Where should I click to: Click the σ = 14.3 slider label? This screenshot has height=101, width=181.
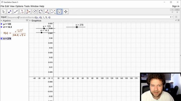45,30
